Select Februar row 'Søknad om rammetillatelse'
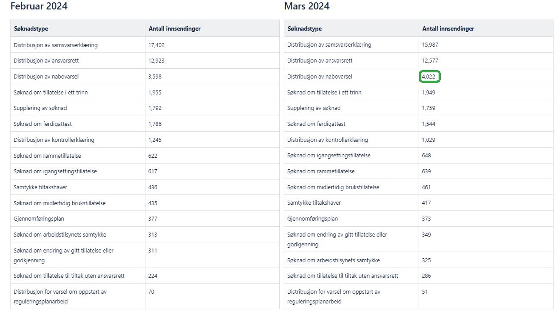556x319 pixels. [145, 156]
